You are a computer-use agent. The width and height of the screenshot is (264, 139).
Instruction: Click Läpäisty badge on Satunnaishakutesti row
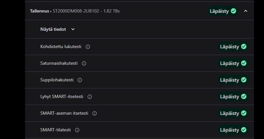[x=233, y=63]
